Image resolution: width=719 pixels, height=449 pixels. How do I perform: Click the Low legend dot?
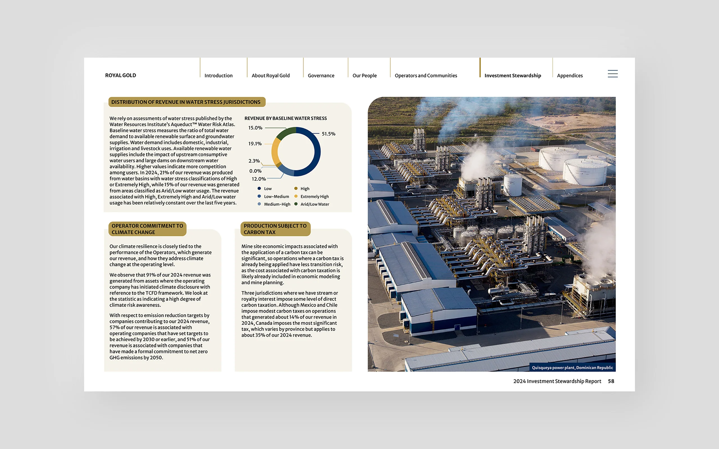[x=259, y=188]
